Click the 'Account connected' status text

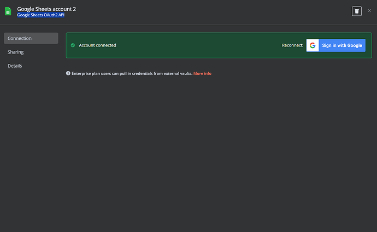pos(97,45)
